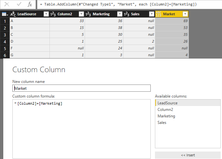Click Column2 cell with value 5
Screen dimensions: 222x159
[x=67, y=34]
